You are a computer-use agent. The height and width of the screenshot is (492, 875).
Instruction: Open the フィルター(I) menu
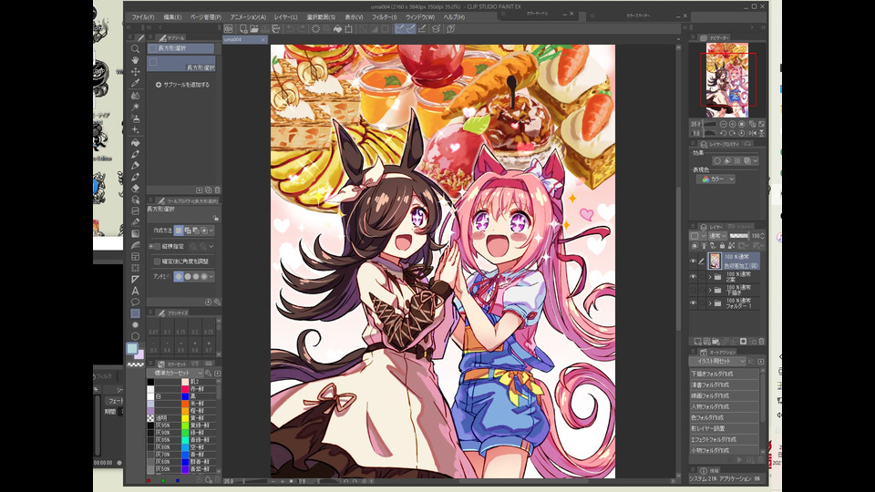coord(385,17)
